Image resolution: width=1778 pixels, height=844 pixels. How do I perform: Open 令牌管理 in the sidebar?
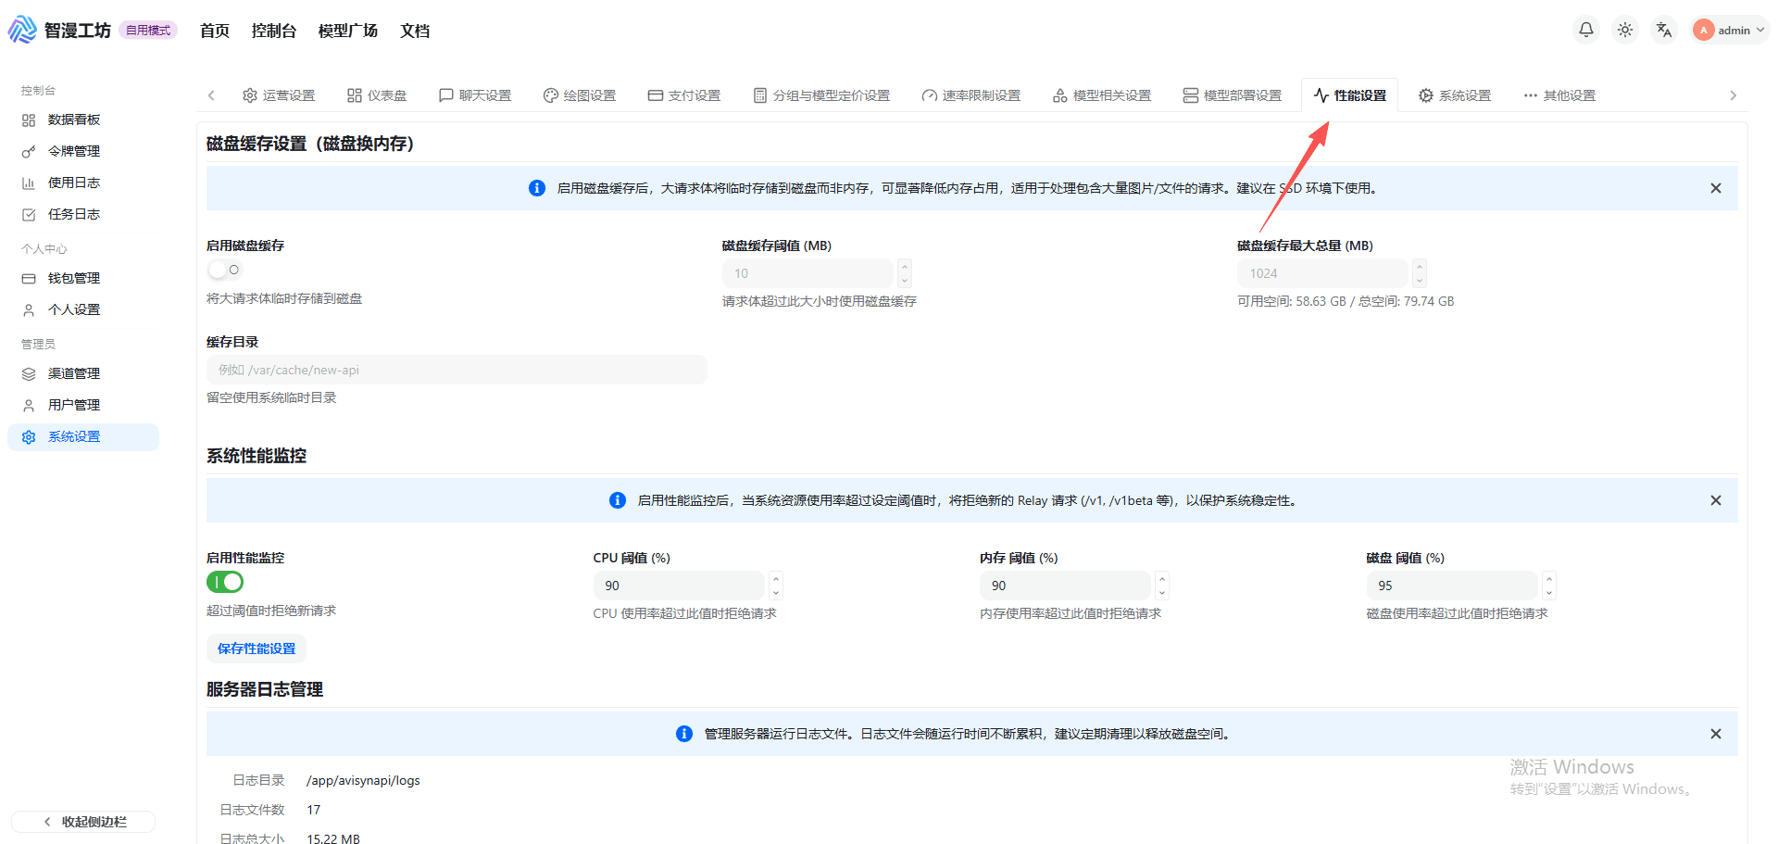coord(83,151)
